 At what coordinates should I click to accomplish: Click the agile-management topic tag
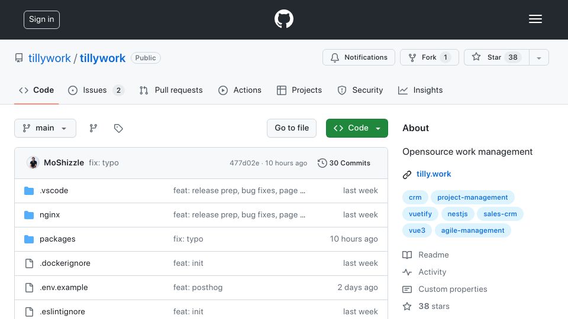(473, 231)
